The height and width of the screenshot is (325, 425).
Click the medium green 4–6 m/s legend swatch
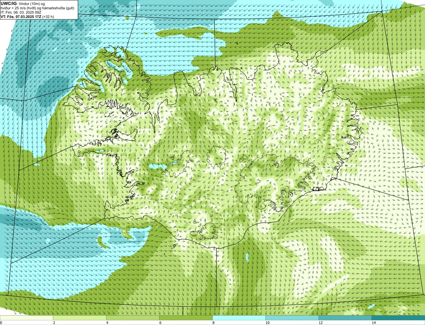pyautogui.click(x=133, y=318)
